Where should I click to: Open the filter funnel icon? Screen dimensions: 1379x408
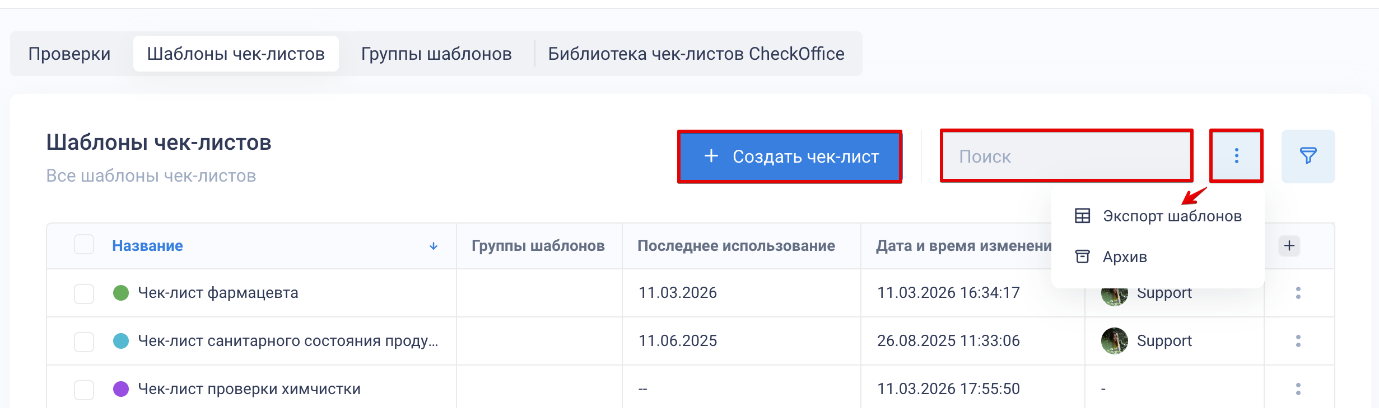[1308, 156]
